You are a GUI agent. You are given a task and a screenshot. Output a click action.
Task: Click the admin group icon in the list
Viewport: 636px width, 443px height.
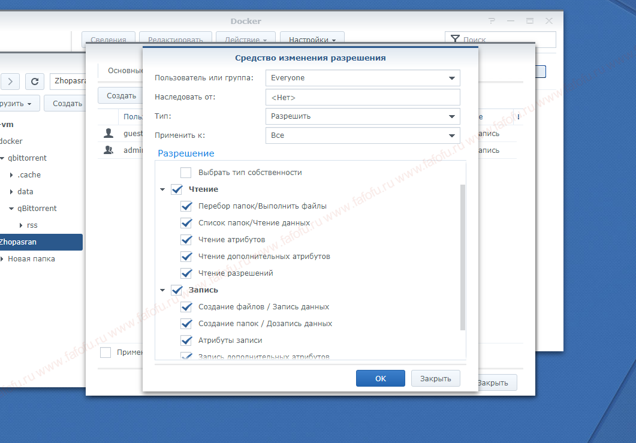108,150
